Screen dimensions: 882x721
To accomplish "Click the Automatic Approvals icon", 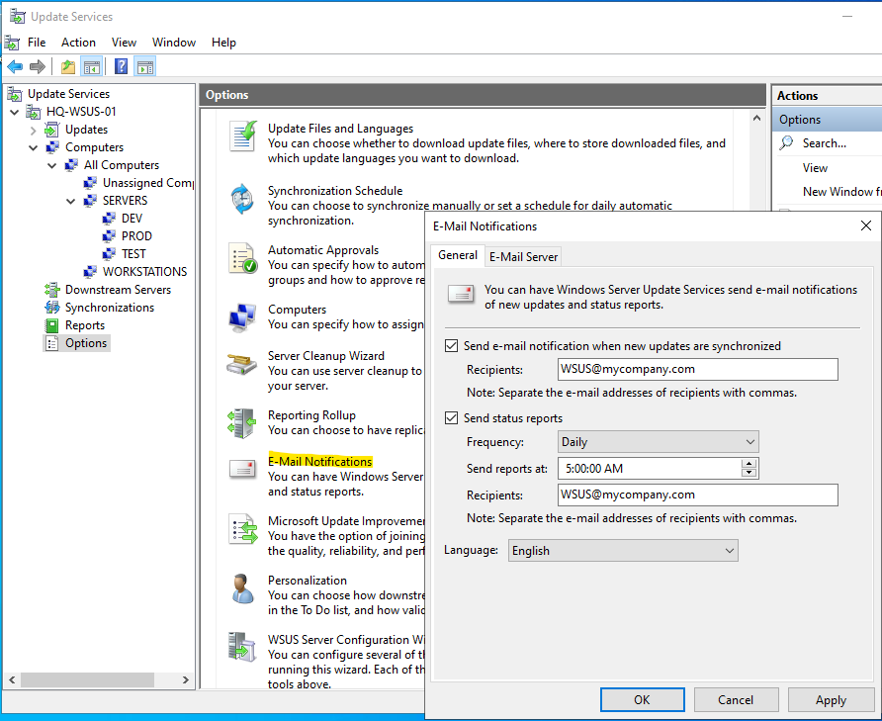I will click(x=242, y=258).
